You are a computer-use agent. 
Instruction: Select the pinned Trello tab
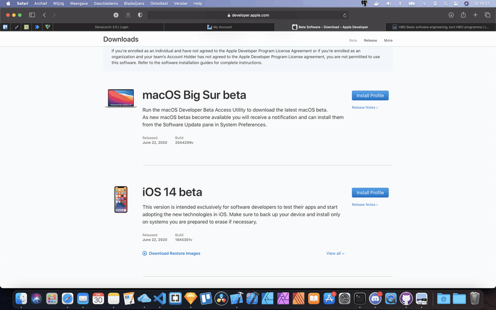point(5,27)
